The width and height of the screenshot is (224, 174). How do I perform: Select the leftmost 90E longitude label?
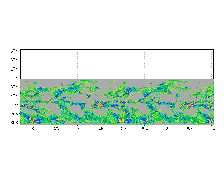click(100, 129)
